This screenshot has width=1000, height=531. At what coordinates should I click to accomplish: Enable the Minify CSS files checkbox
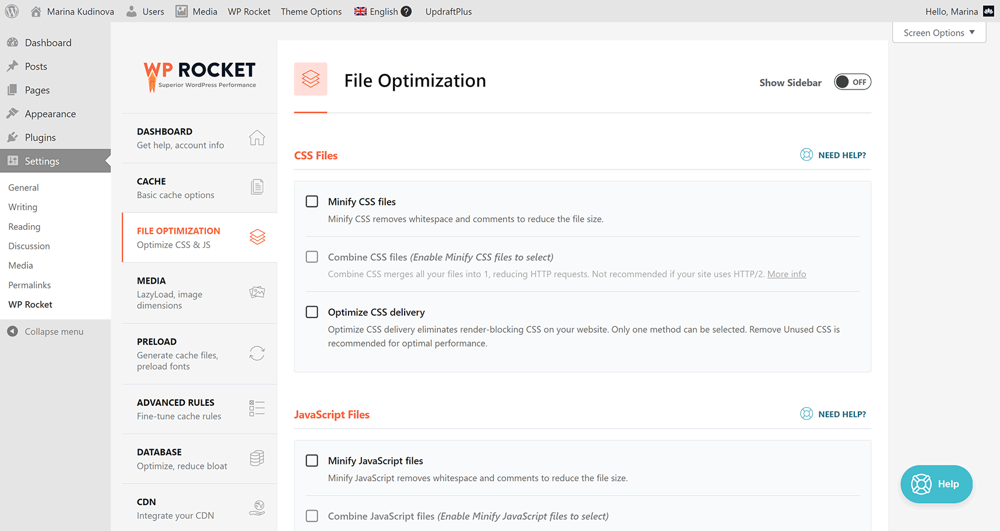(312, 201)
